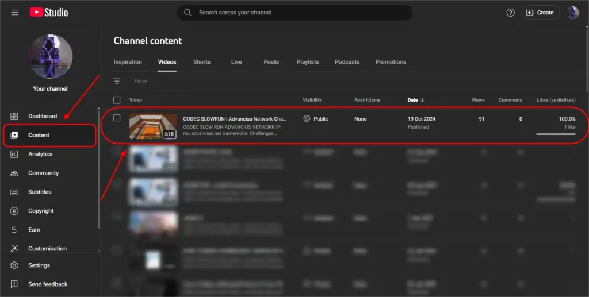Click the Likes (vs dislikes) header
The width and height of the screenshot is (589, 297).
(x=556, y=100)
